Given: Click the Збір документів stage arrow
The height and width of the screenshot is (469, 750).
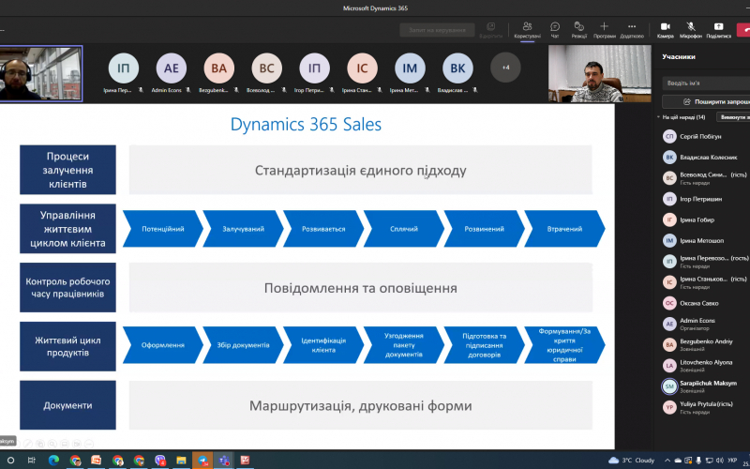Looking at the screenshot, I should tap(243, 345).
